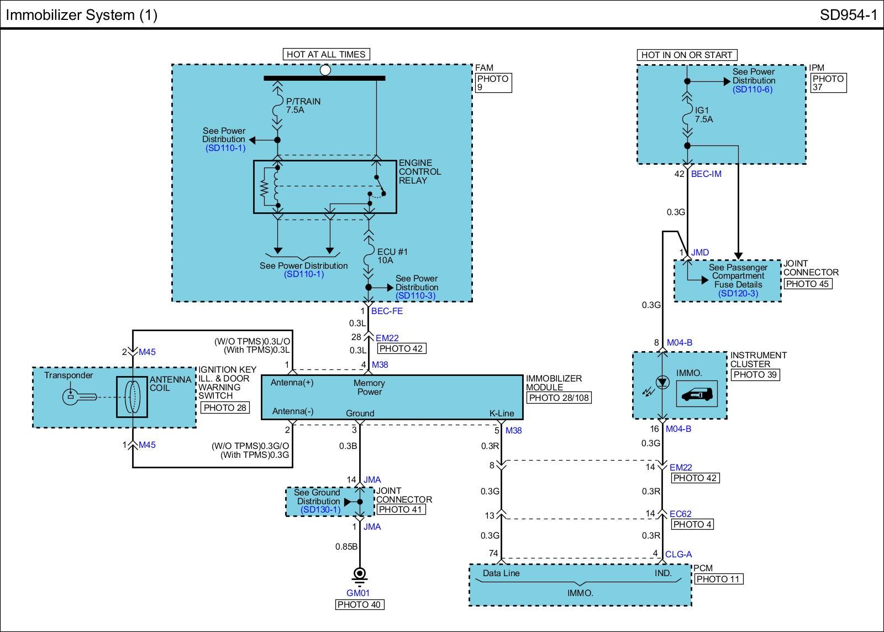The width and height of the screenshot is (884, 632).
Task: Open PHOTO 28/108 for immobilizer module
Action: click(559, 398)
